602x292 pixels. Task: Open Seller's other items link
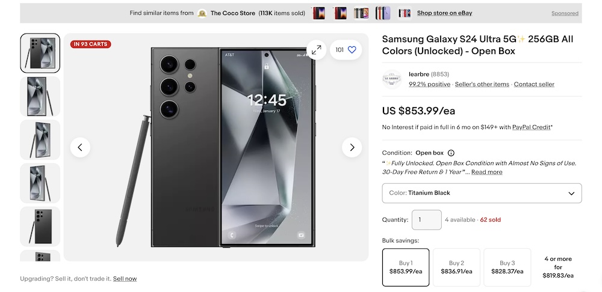482,85
